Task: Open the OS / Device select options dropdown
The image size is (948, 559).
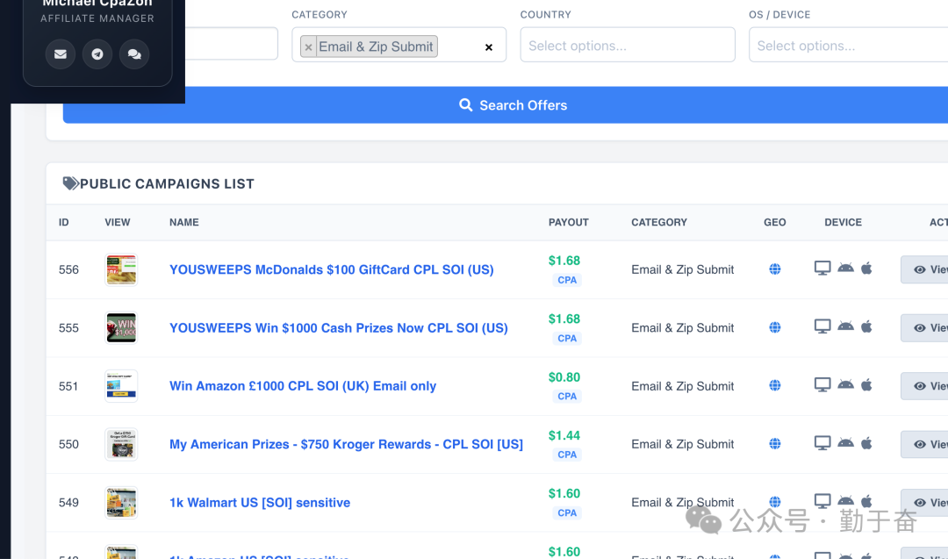Action: (848, 45)
